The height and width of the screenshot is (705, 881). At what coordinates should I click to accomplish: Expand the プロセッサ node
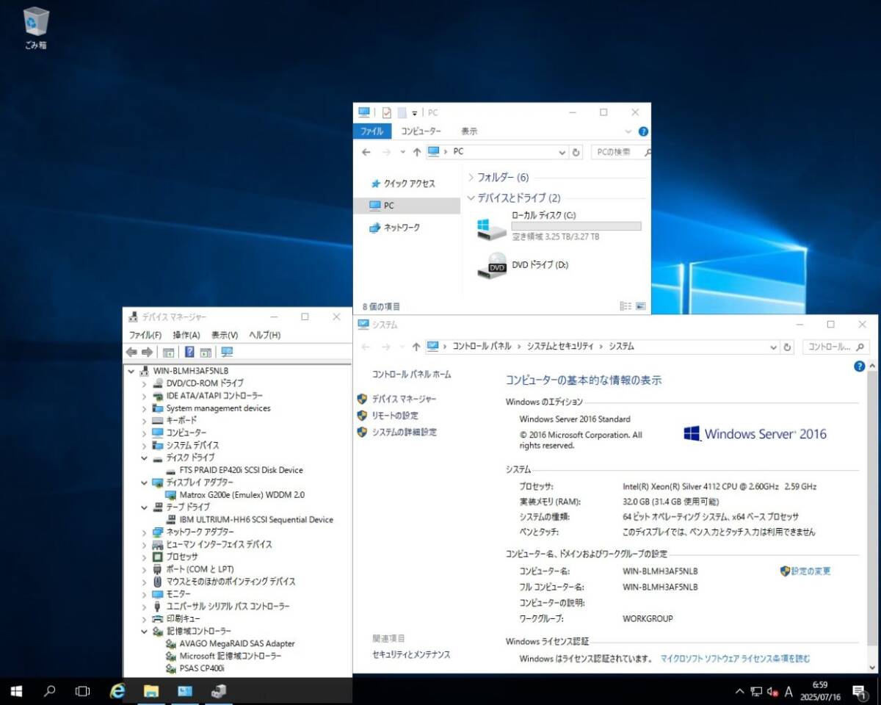(x=144, y=557)
